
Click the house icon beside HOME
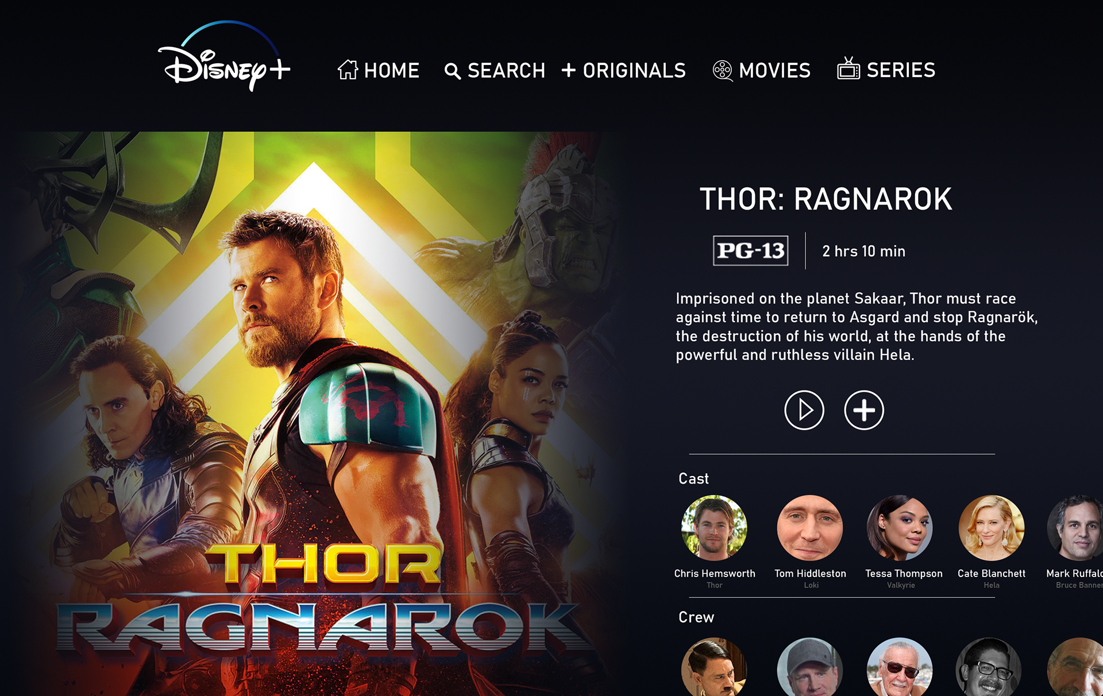pyautogui.click(x=348, y=69)
